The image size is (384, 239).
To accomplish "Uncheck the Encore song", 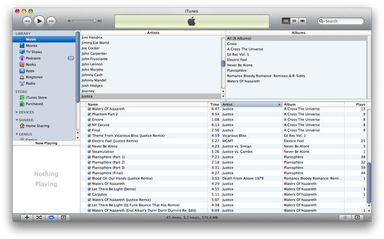I will tap(89, 119).
